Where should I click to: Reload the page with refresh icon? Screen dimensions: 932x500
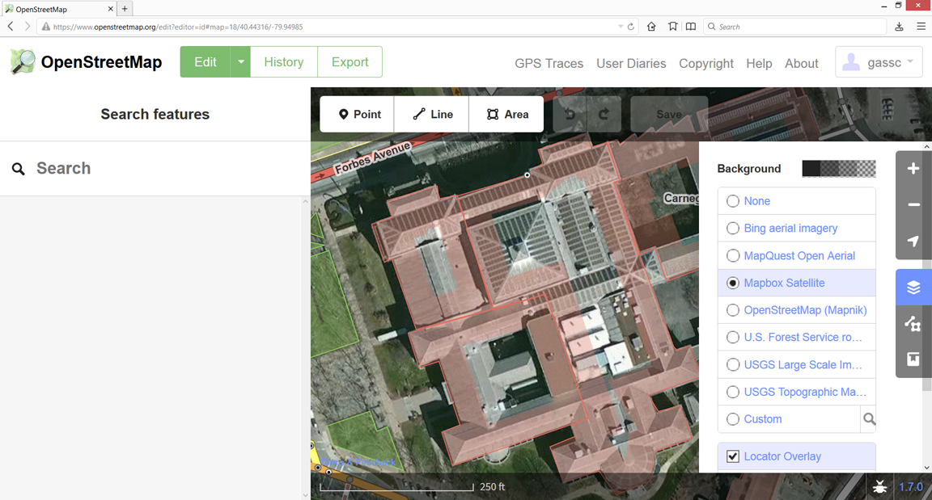[631, 27]
